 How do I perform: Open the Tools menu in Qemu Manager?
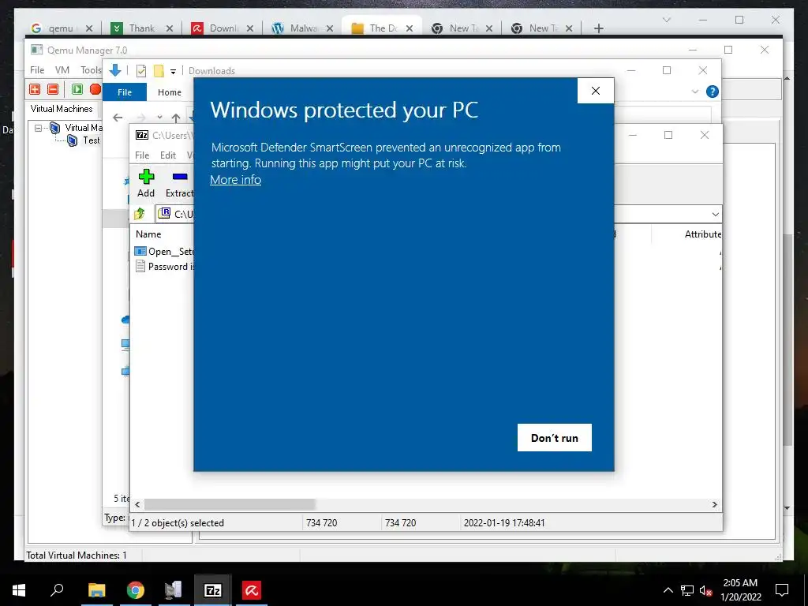(91, 70)
